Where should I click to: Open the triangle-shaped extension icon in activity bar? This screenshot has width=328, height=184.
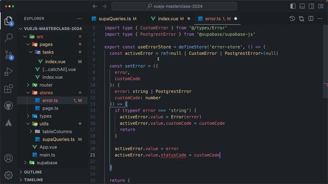[x=8, y=123]
